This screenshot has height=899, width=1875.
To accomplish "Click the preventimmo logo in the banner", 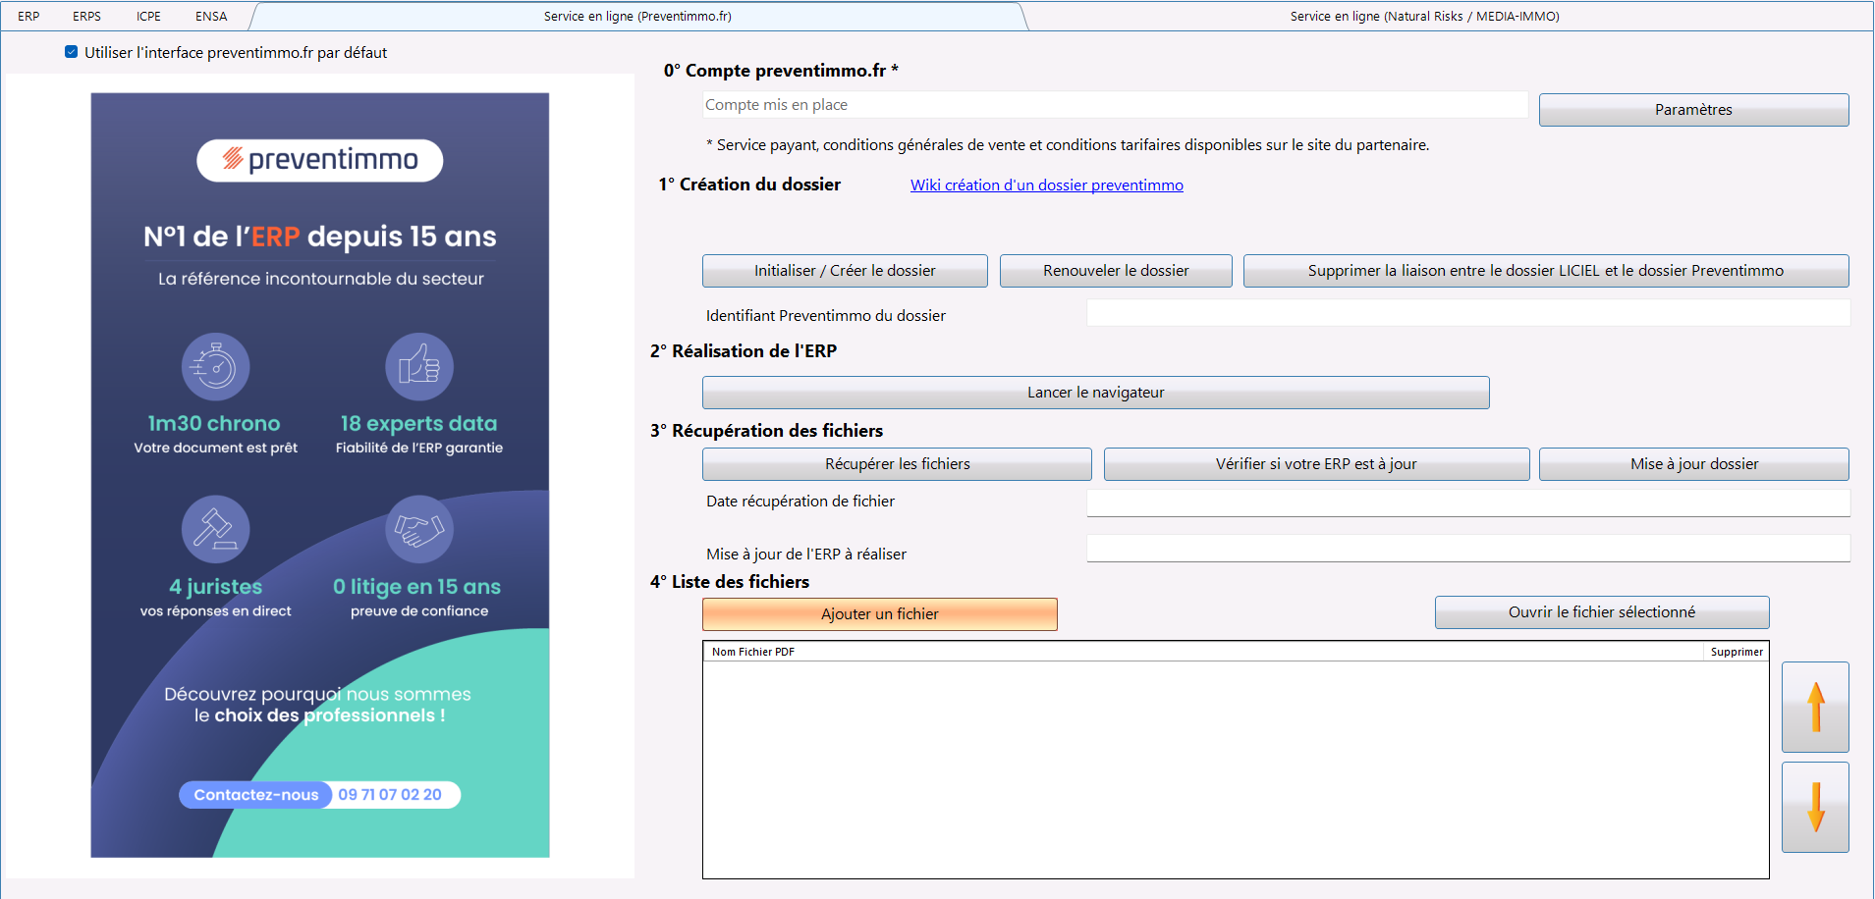I will click(x=320, y=160).
